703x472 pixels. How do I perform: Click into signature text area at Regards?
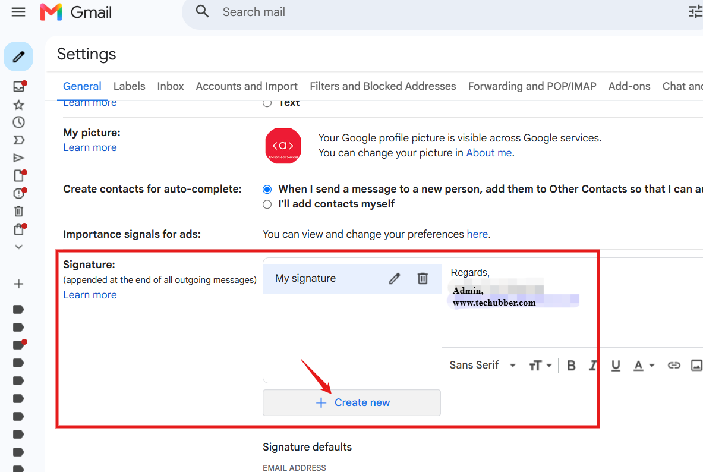(470, 273)
